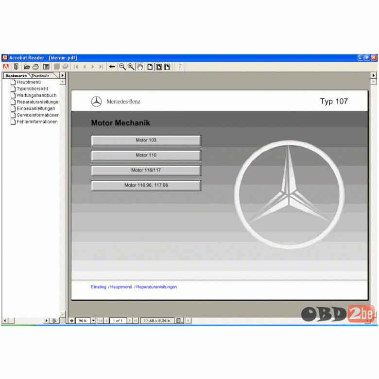Click the document horizontal scroll left arrow
The height and width of the screenshot is (379, 379).
point(189,321)
